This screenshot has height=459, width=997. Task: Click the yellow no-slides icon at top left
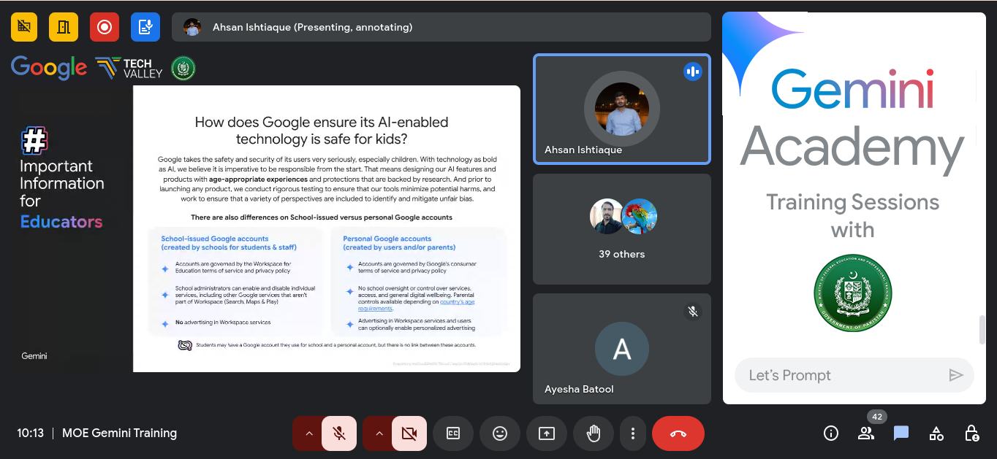[24, 27]
